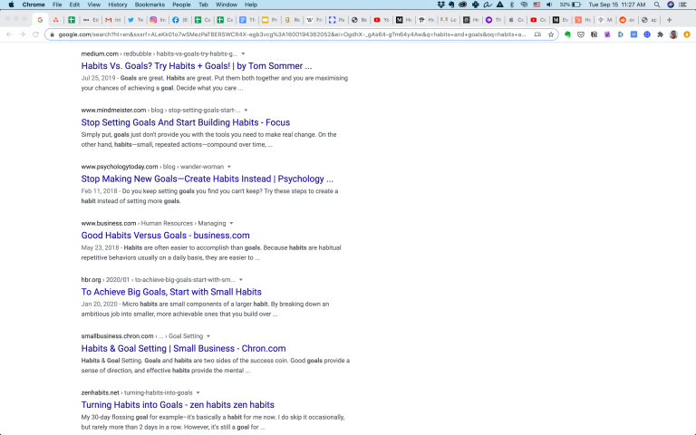Open 'Stop Setting Goals And Start Building Habits' link
696x435 pixels.
pyautogui.click(x=186, y=122)
